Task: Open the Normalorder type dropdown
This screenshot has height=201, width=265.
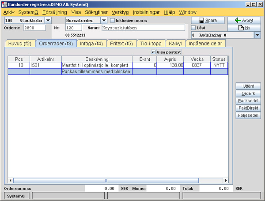Action: pos(104,20)
